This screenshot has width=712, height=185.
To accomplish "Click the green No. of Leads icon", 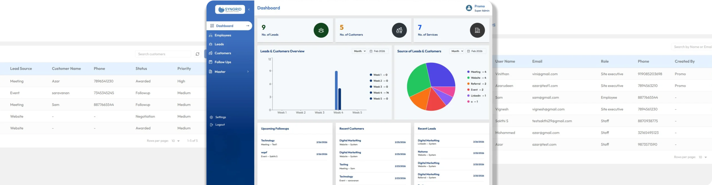I will pyautogui.click(x=321, y=30).
